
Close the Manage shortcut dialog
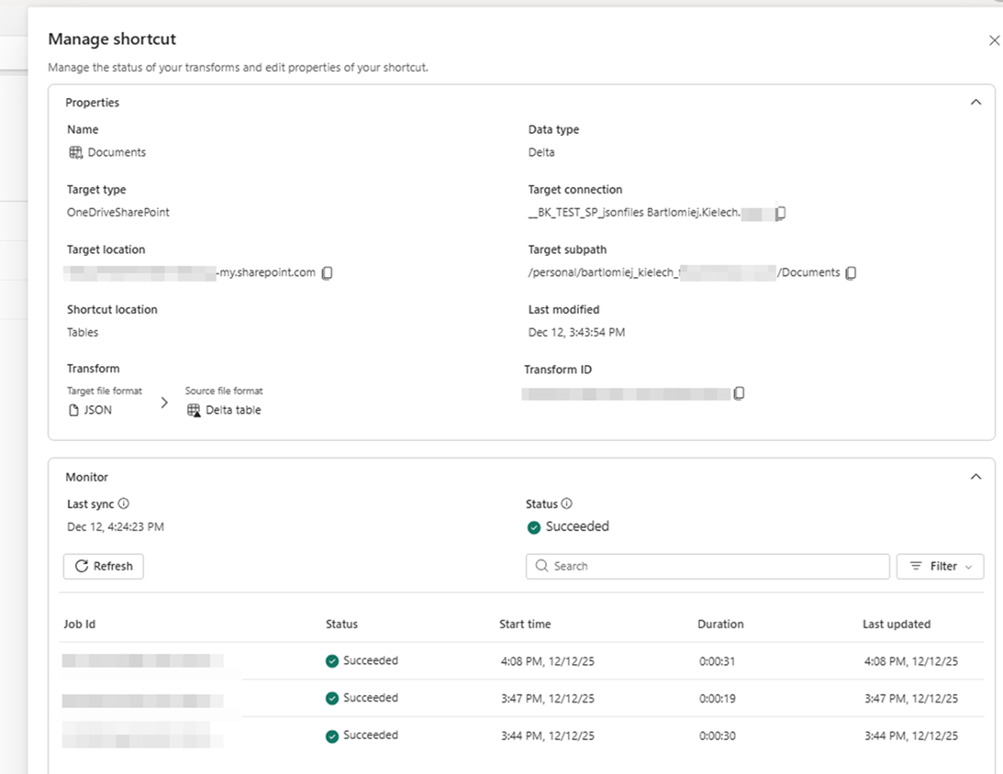pyautogui.click(x=994, y=40)
